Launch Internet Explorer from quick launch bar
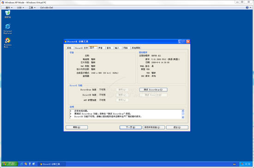This screenshot has height=168, width=254. click(x=22, y=164)
